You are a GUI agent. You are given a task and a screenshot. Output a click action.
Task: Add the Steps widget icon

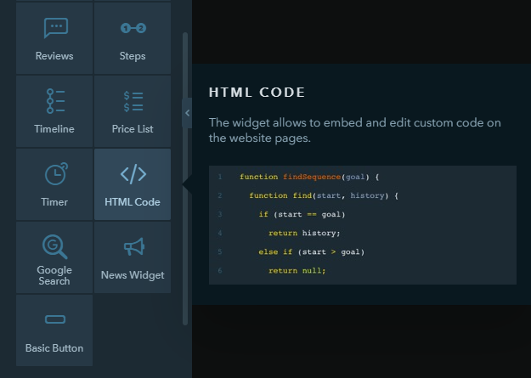click(x=133, y=28)
